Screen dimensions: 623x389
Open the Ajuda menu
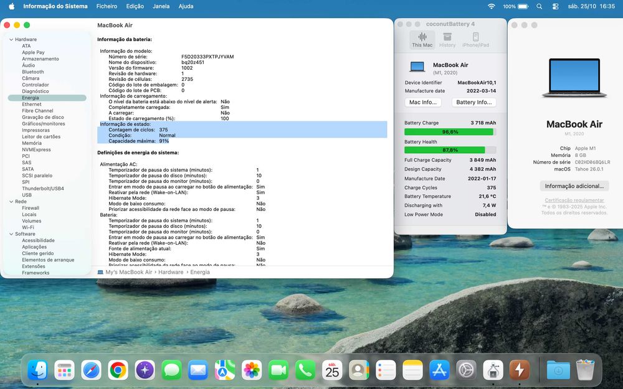[186, 6]
